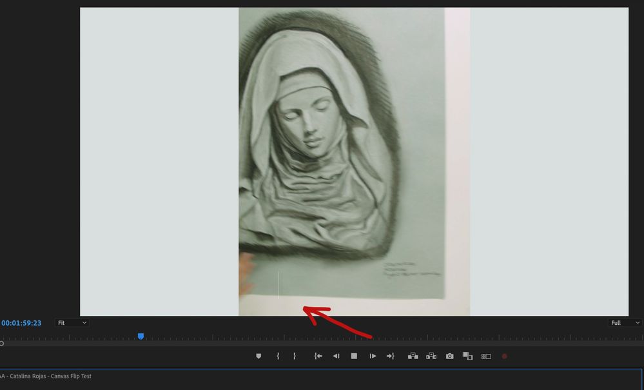Expand the Settings options beside Full
The height and width of the screenshot is (390, 644).
coord(639,322)
